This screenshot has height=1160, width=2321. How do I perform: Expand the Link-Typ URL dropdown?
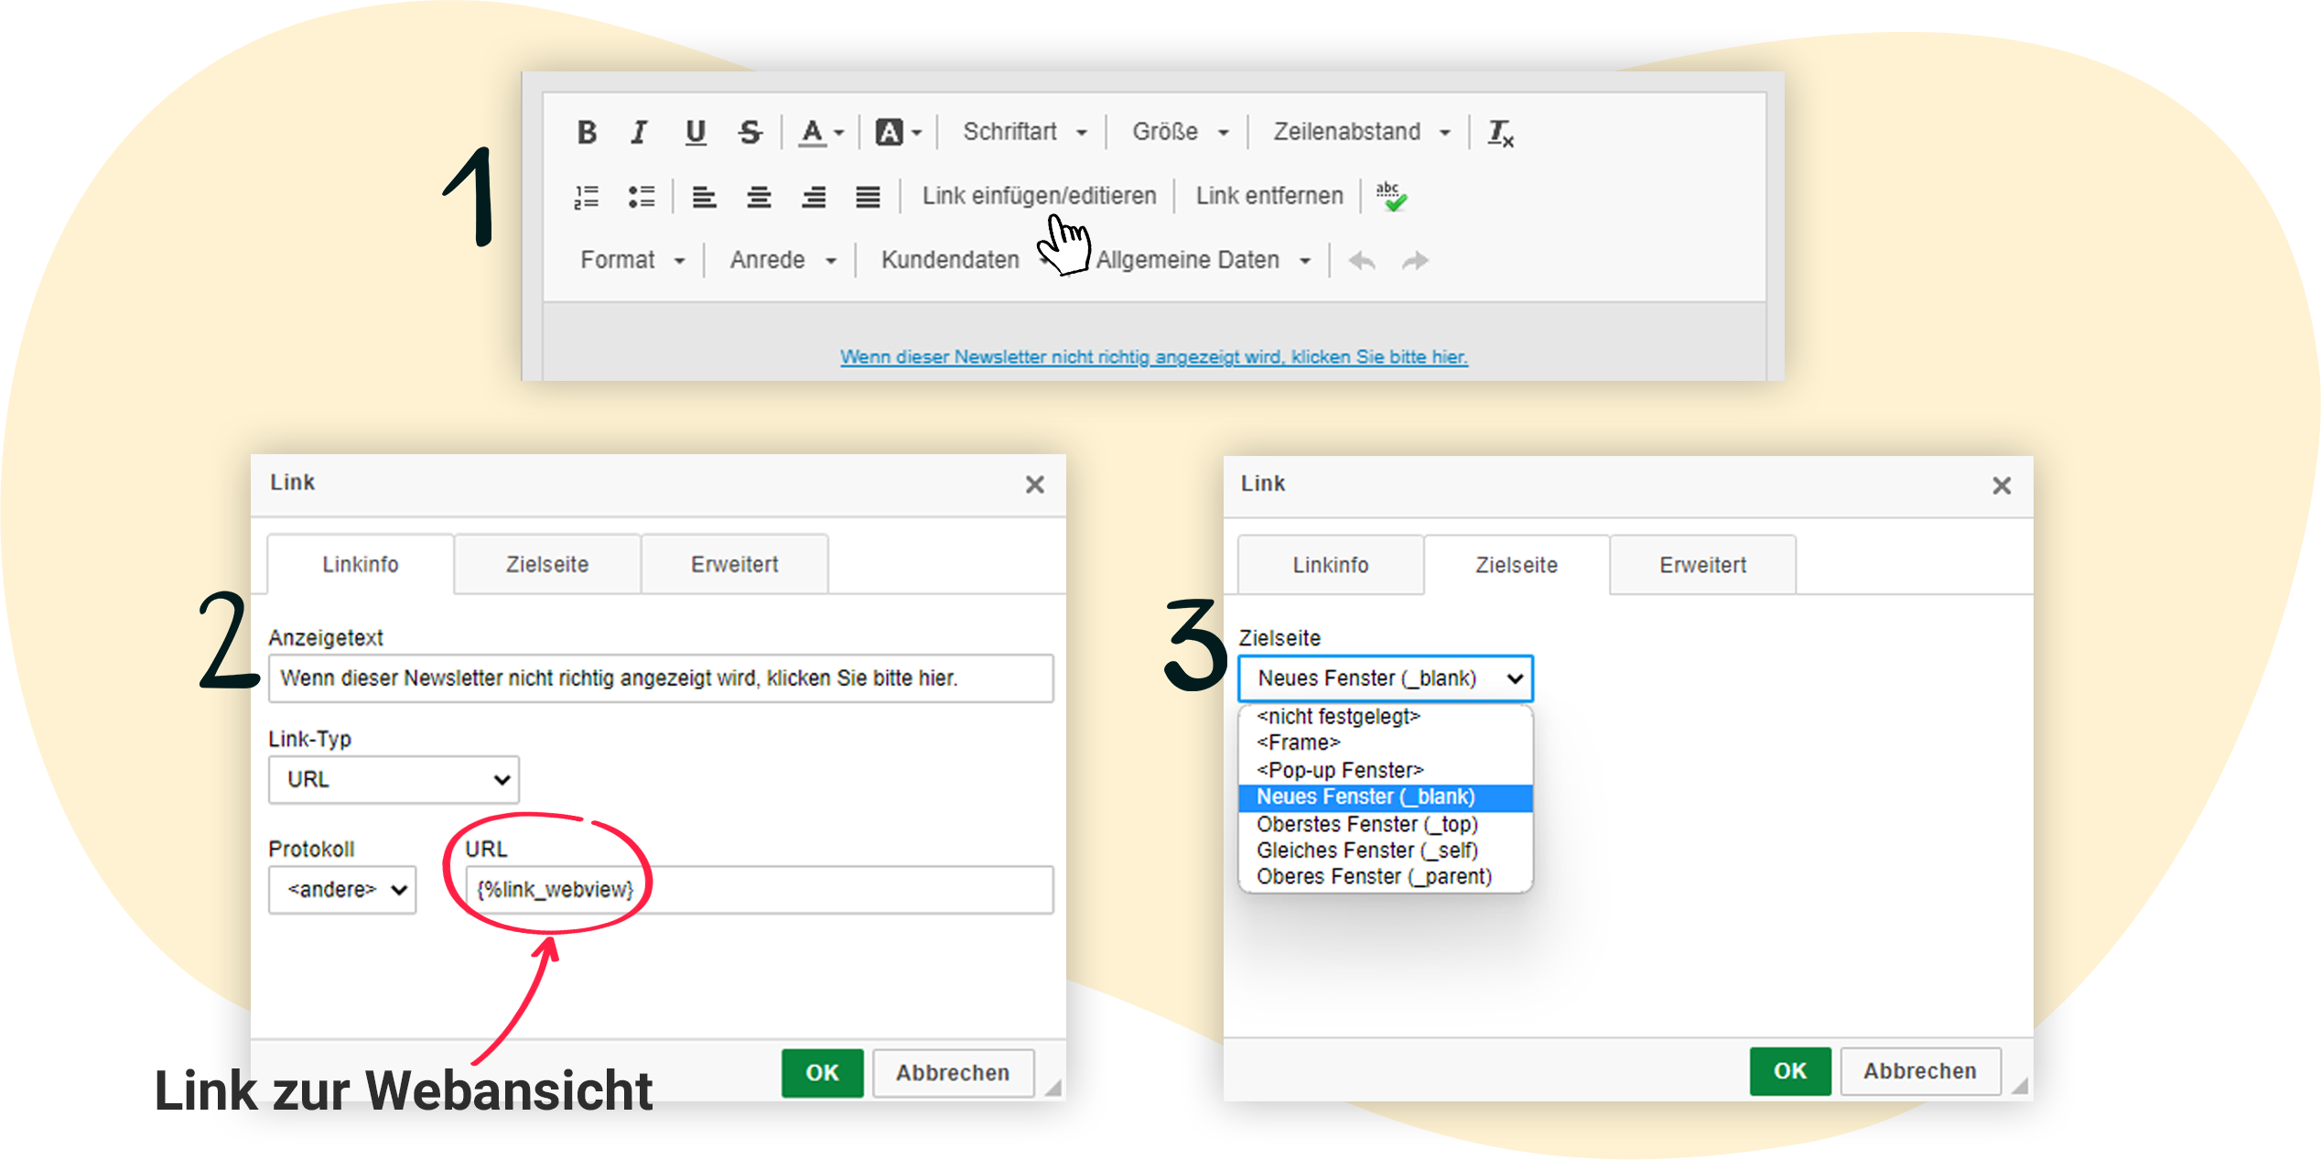pos(394,779)
